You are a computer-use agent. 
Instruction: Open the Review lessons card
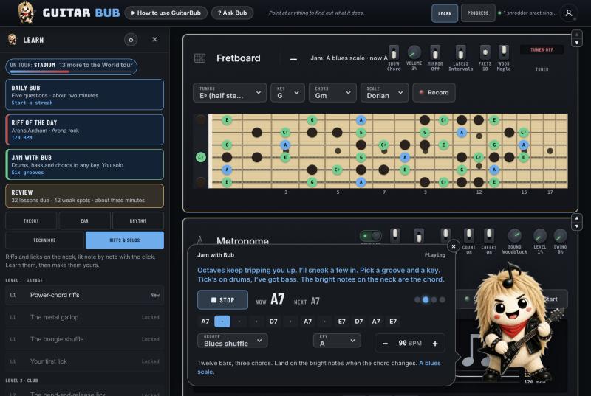[x=84, y=196]
